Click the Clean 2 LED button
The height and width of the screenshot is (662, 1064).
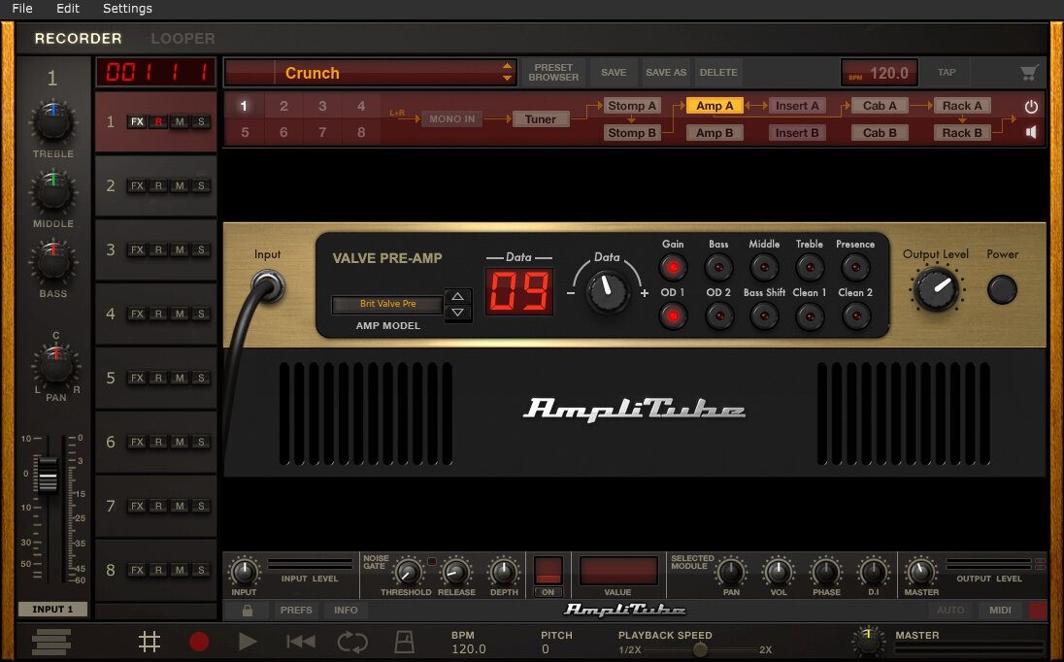pyautogui.click(x=855, y=316)
